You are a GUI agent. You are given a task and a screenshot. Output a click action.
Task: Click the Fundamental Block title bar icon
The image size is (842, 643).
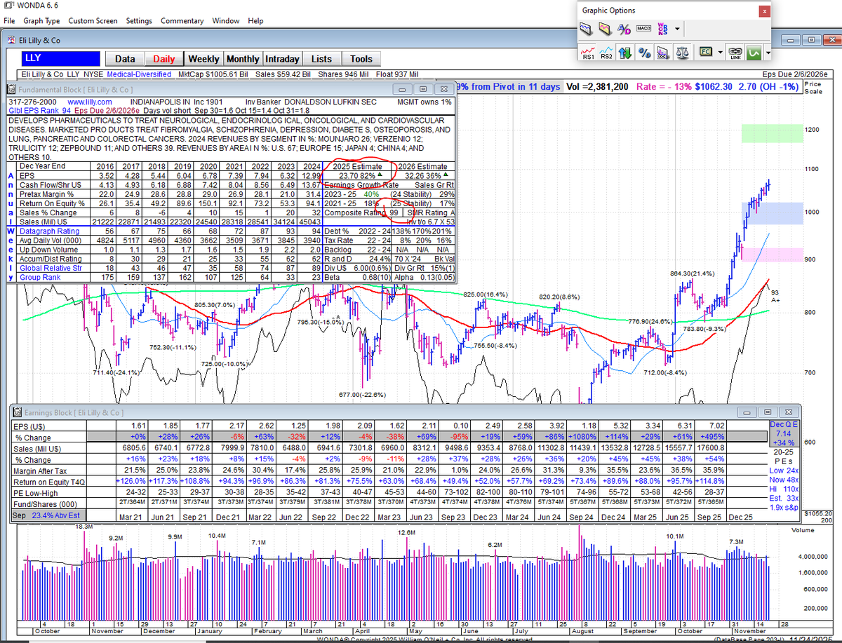pyautogui.click(x=11, y=89)
